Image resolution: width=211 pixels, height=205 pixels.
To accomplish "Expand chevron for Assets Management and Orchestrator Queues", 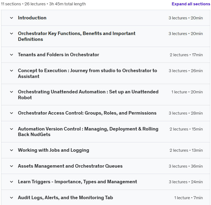I will click(12, 166).
